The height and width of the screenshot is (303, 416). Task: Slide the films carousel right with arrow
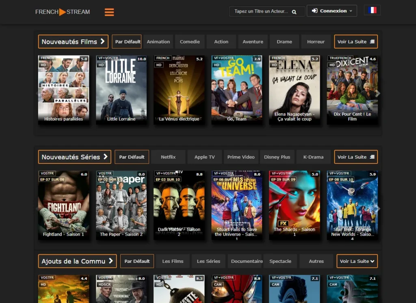(x=378, y=93)
